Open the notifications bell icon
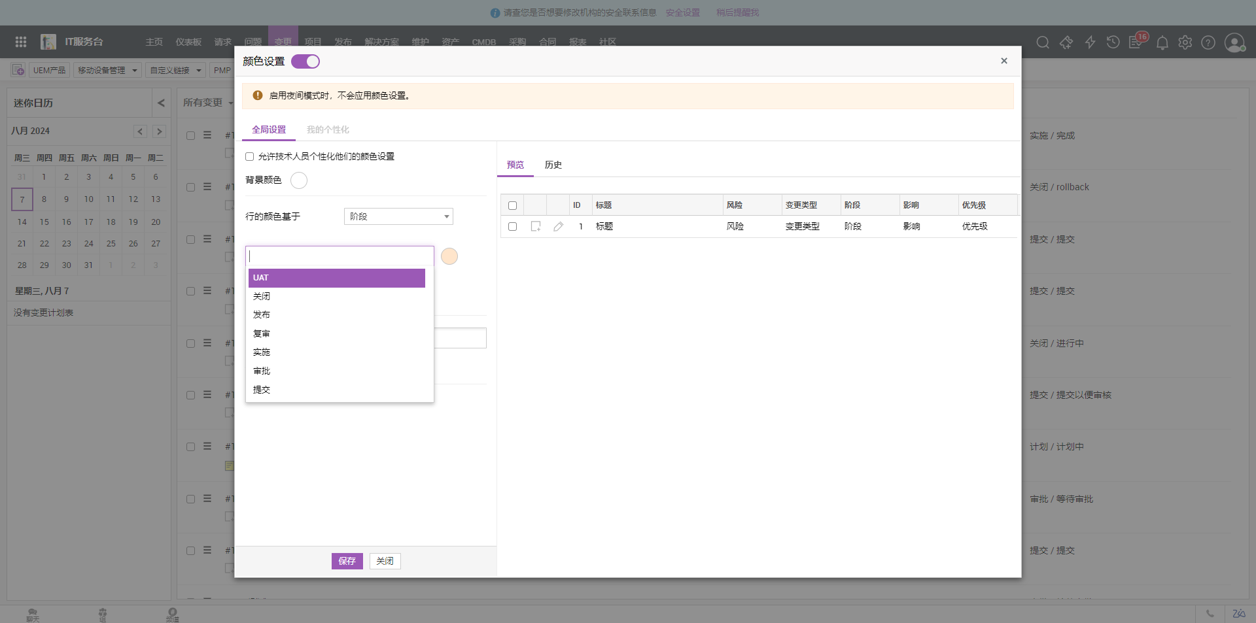The width and height of the screenshot is (1256, 623). tap(1162, 43)
